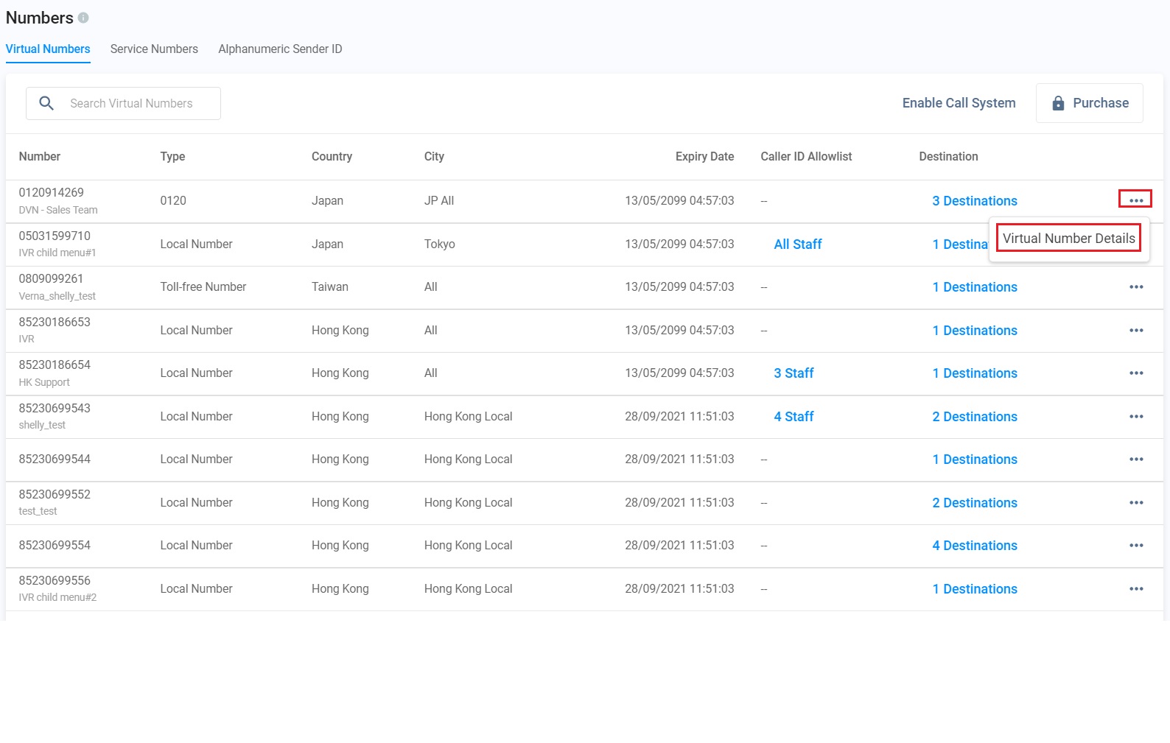Click the Toll-free Number type cell
This screenshot has width=1170, height=743.
(x=203, y=287)
